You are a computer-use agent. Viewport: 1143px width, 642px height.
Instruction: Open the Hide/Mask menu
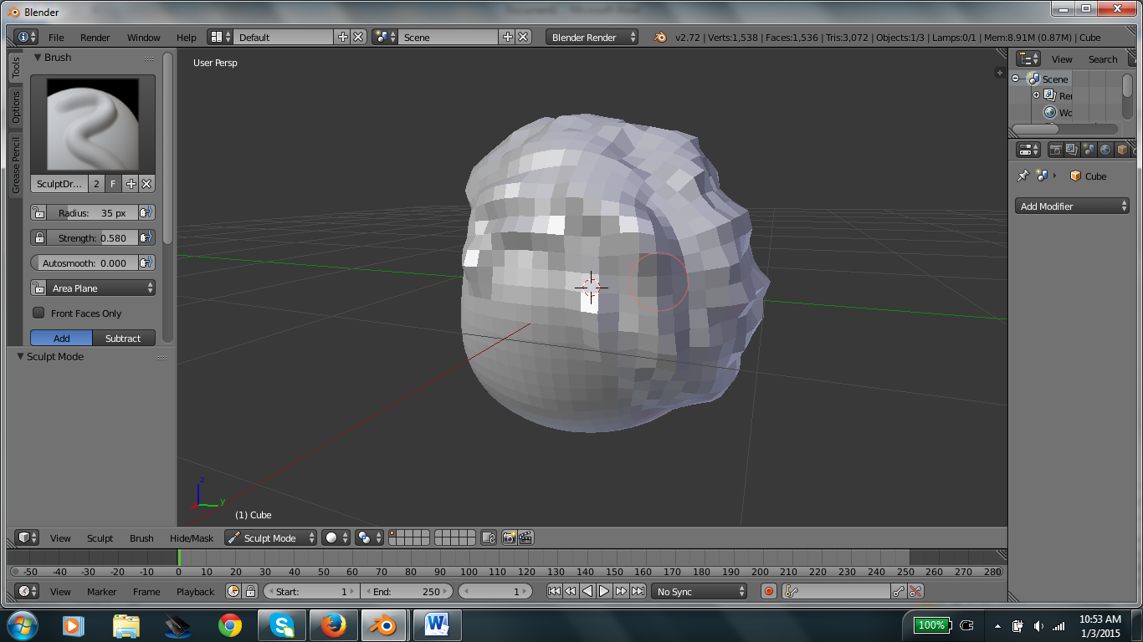point(192,538)
